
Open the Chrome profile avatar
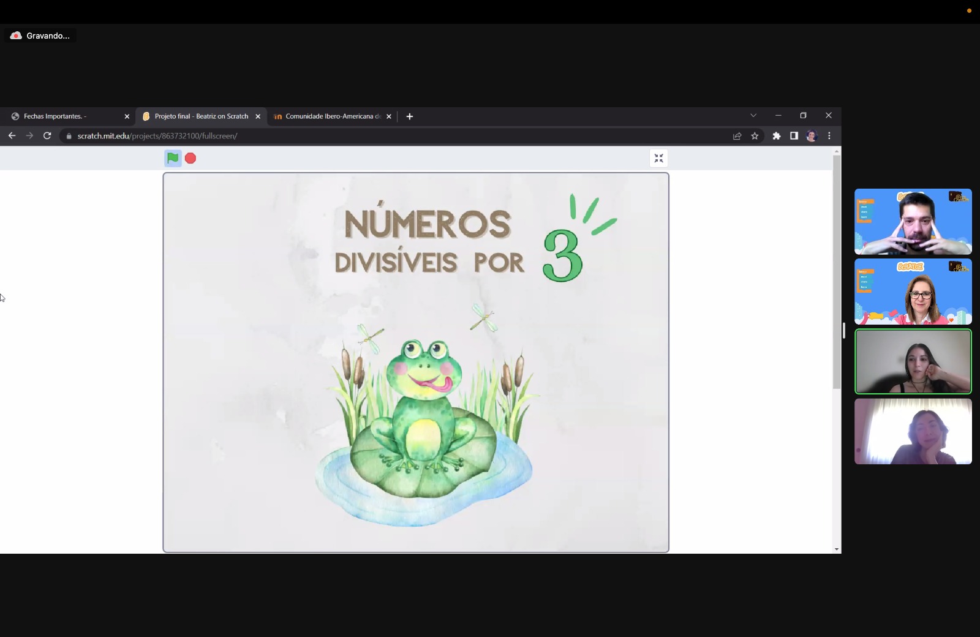812,136
